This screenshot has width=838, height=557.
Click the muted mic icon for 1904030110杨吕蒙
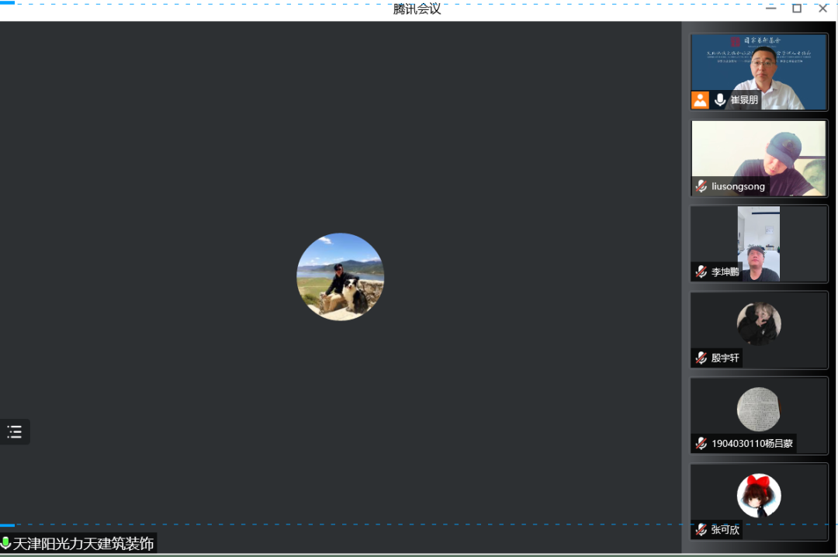(701, 444)
